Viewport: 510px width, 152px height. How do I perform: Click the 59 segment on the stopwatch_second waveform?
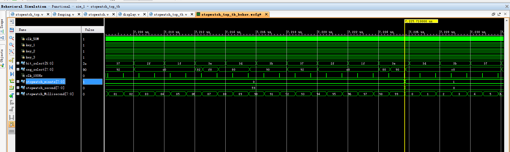point(253,88)
